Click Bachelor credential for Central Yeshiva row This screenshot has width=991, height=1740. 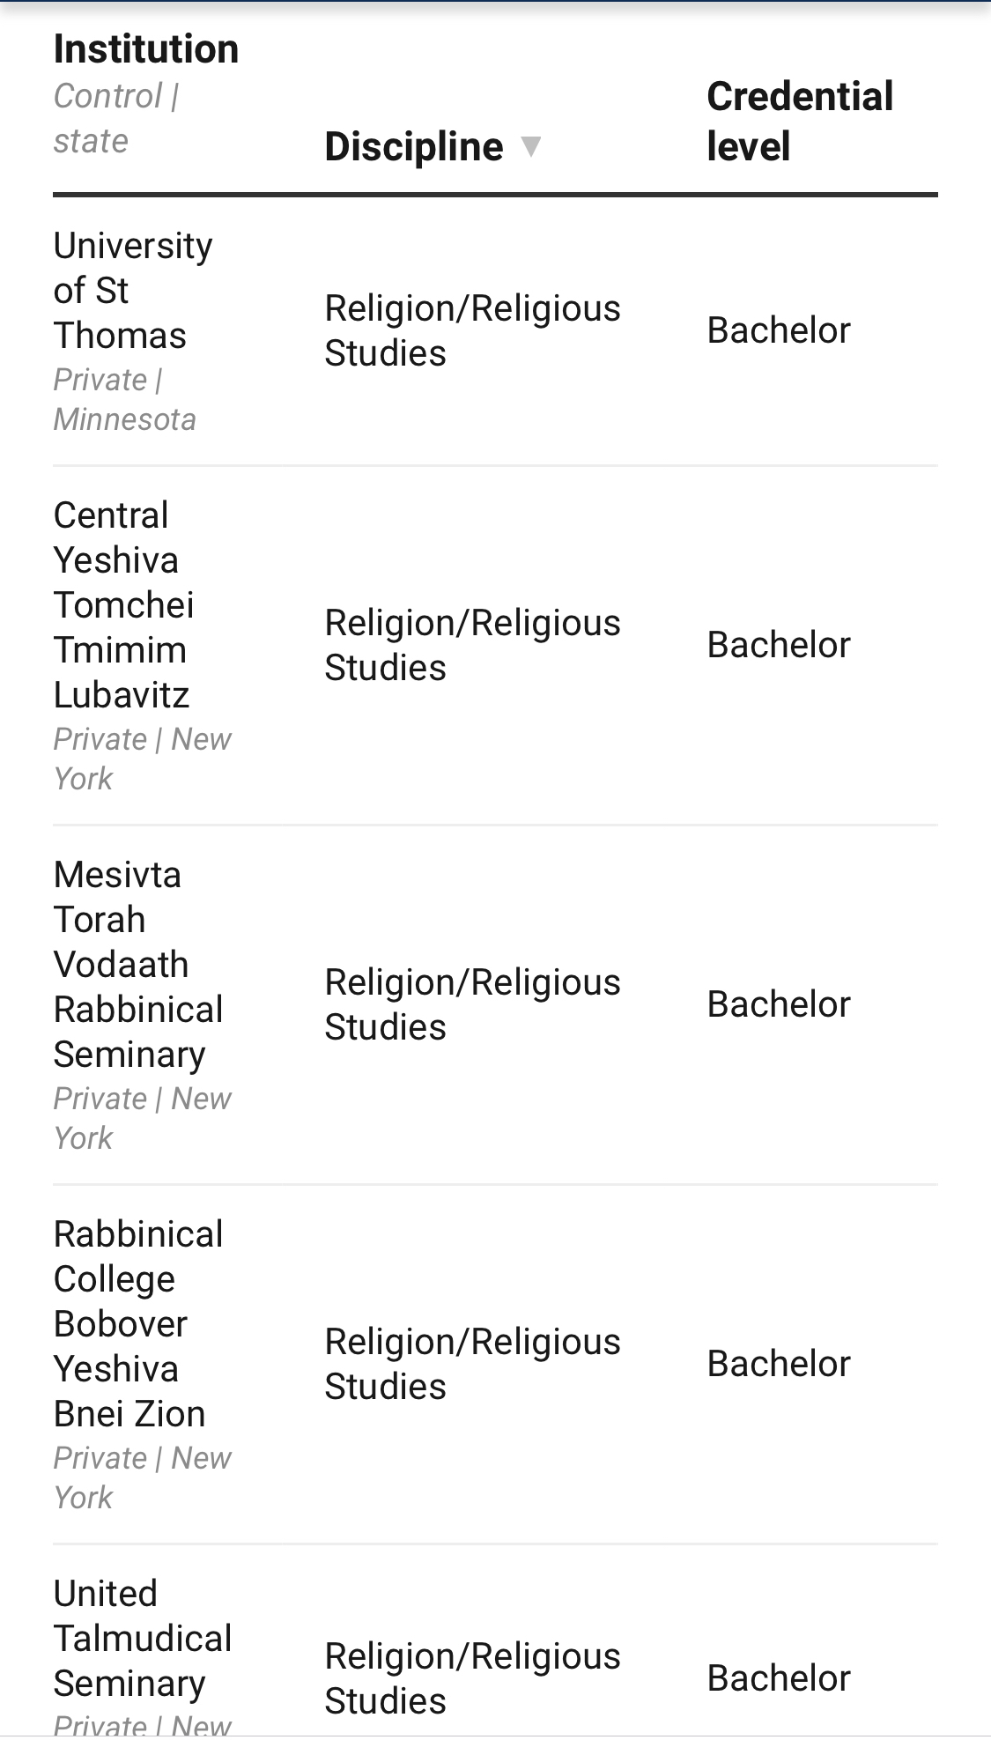pos(779,645)
